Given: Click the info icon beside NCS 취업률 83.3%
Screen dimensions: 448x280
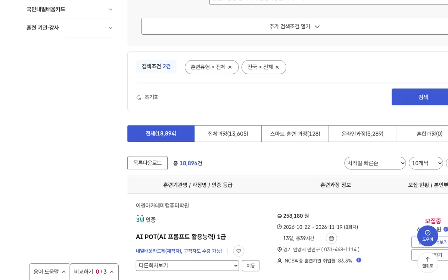Looking at the screenshot, I should (359, 260).
